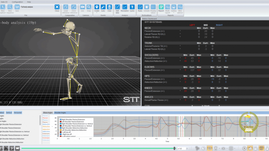Screen dimensions: 269x151
Task: Click the orange Left Shoulder Abduction/Adduction legend swatch
Action: 61,130
